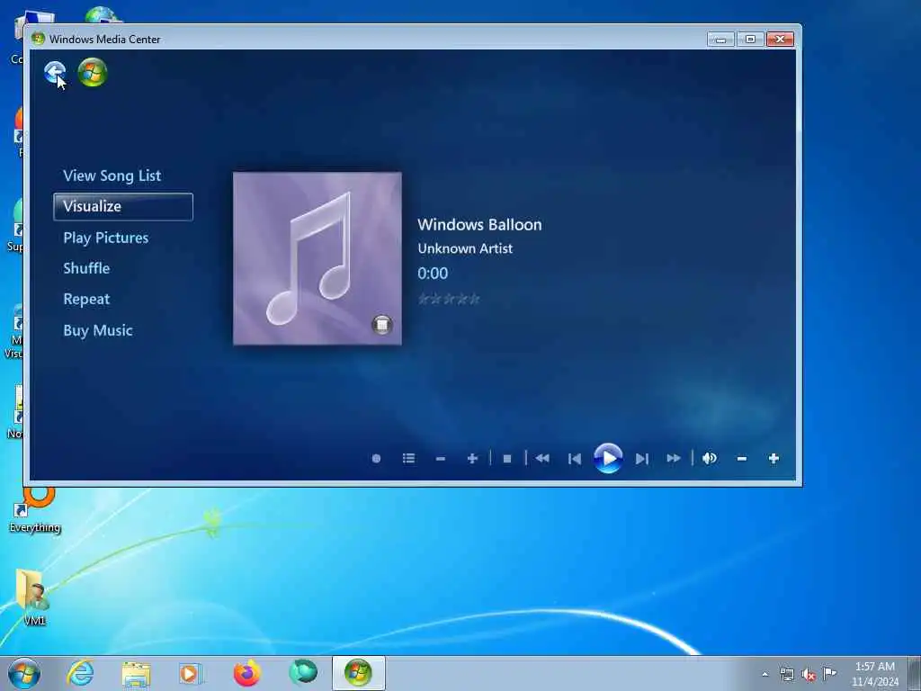Toggle Repeat mode

86,299
